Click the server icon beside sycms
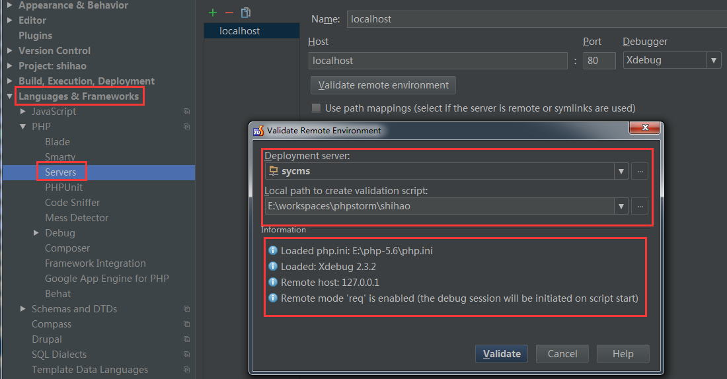Image resolution: width=727 pixels, height=379 pixels. [274, 170]
